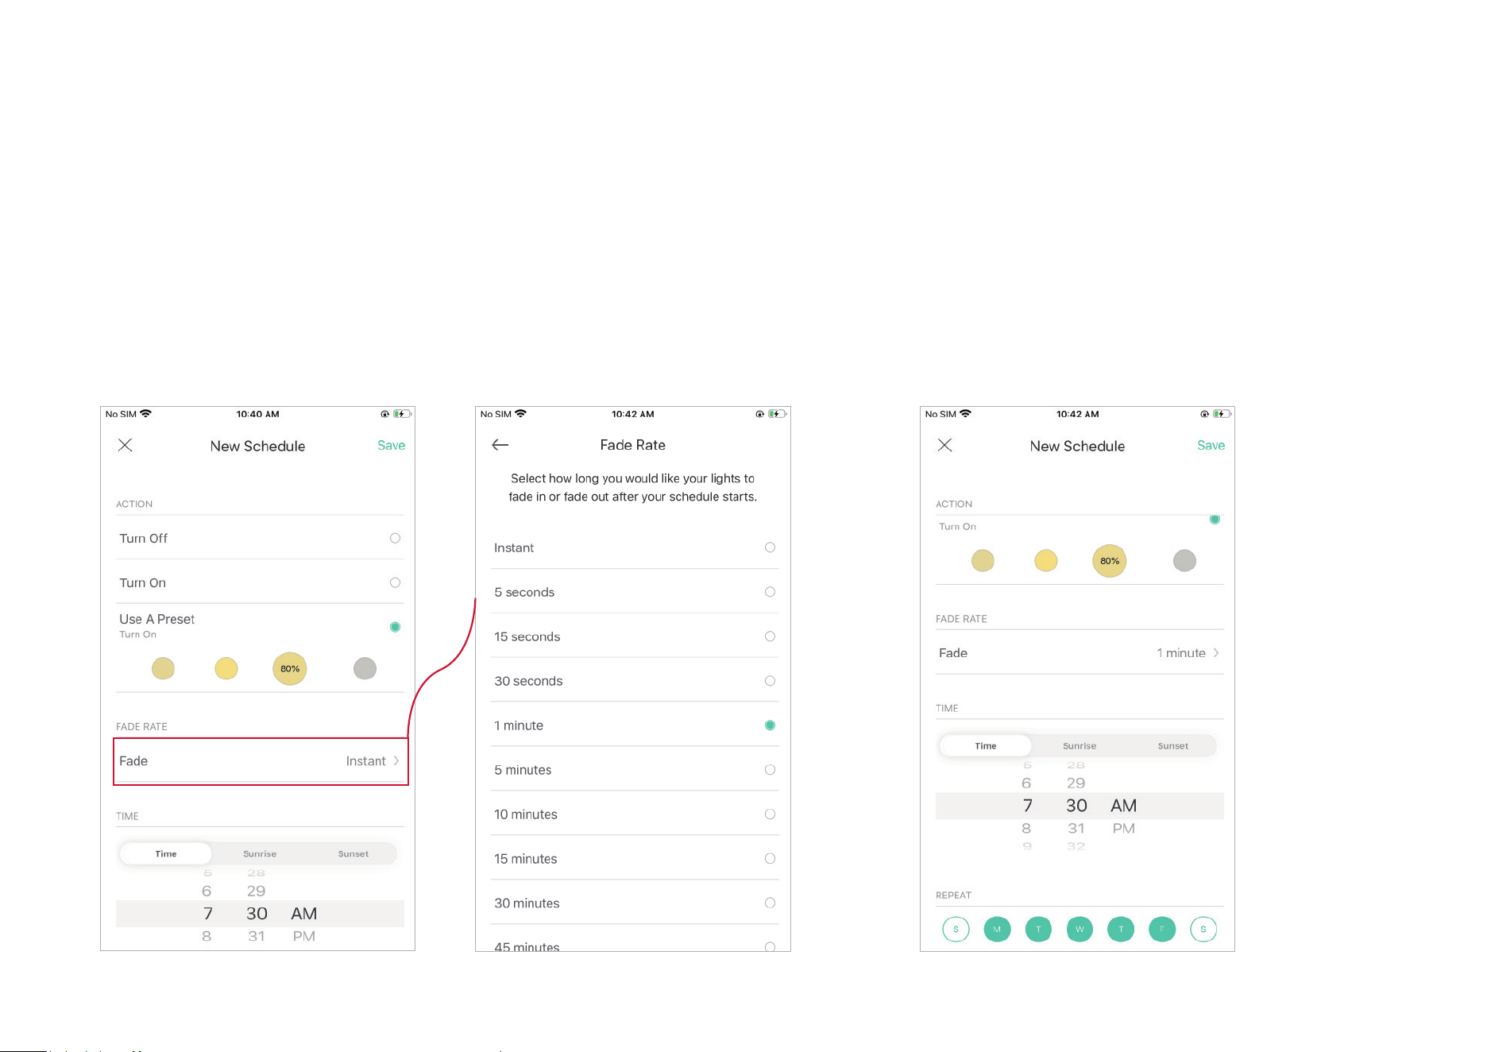Switch to Sunrise tab in left screen
Viewport: 1487px width, 1052px height.
(260, 854)
